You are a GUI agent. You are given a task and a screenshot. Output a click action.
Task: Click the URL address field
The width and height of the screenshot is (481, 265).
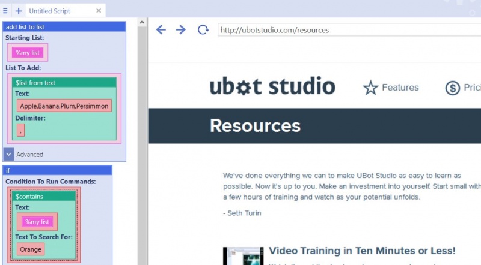[x=349, y=30]
